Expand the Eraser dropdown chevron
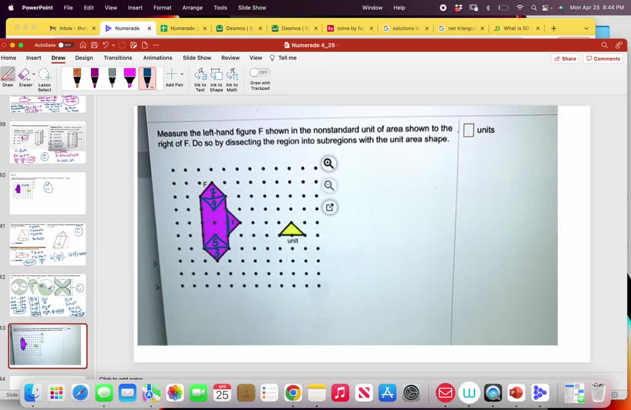The height and width of the screenshot is (410, 631). pyautogui.click(x=34, y=73)
